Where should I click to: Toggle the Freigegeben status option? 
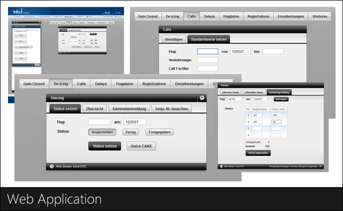tap(159, 132)
